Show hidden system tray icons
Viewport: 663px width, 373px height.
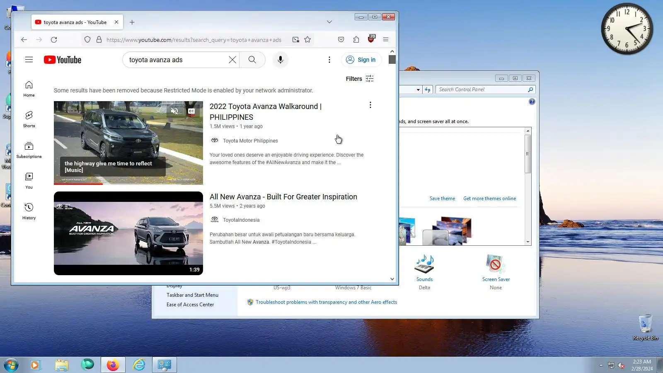601,365
